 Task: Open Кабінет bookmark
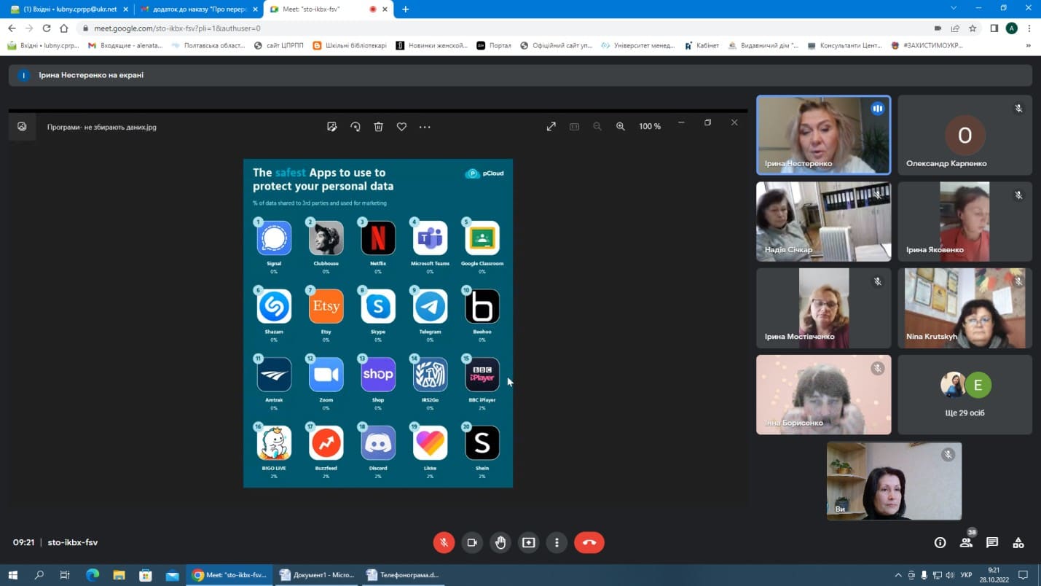[x=702, y=45]
